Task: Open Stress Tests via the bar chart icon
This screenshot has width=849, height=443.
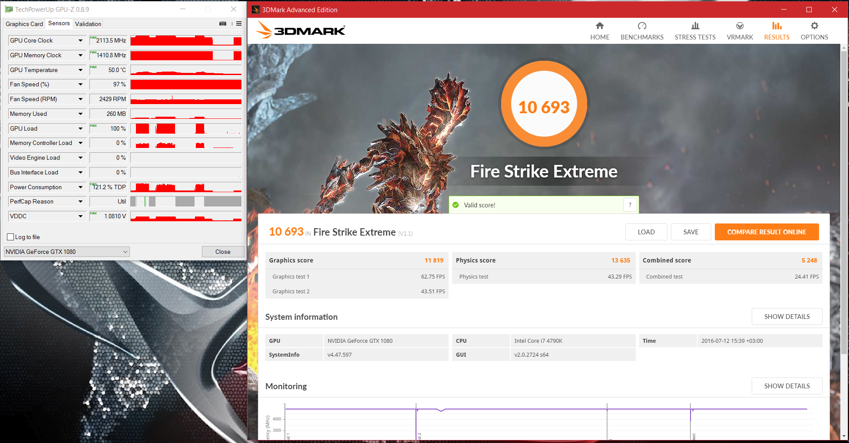Action: click(x=695, y=26)
